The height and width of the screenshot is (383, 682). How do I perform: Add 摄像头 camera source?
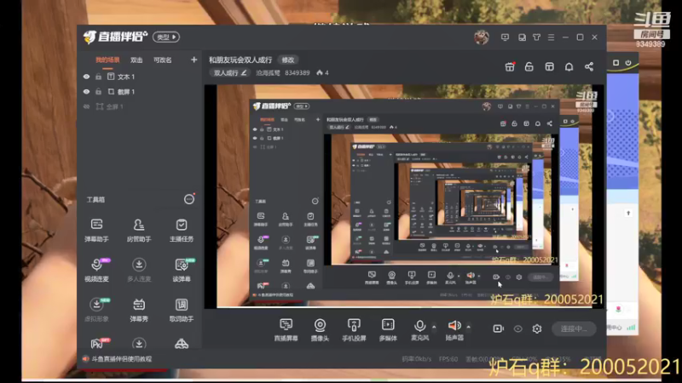(320, 329)
